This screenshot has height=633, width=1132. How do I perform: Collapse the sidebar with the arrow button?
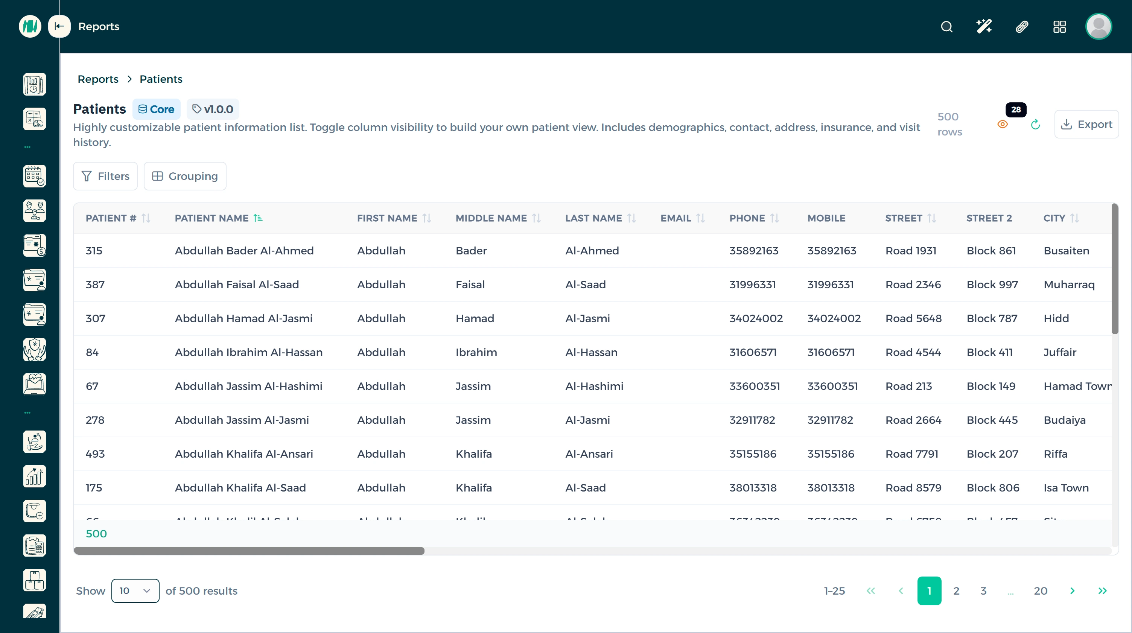tap(59, 26)
